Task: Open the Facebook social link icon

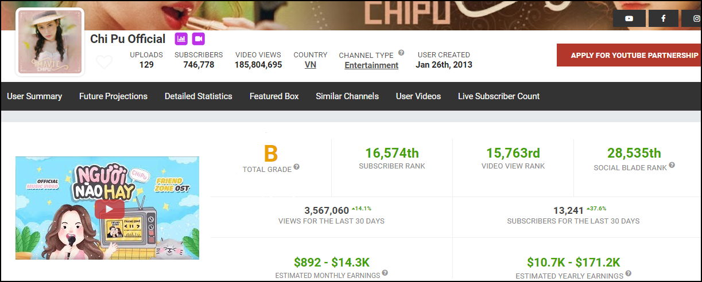Action: [663, 18]
